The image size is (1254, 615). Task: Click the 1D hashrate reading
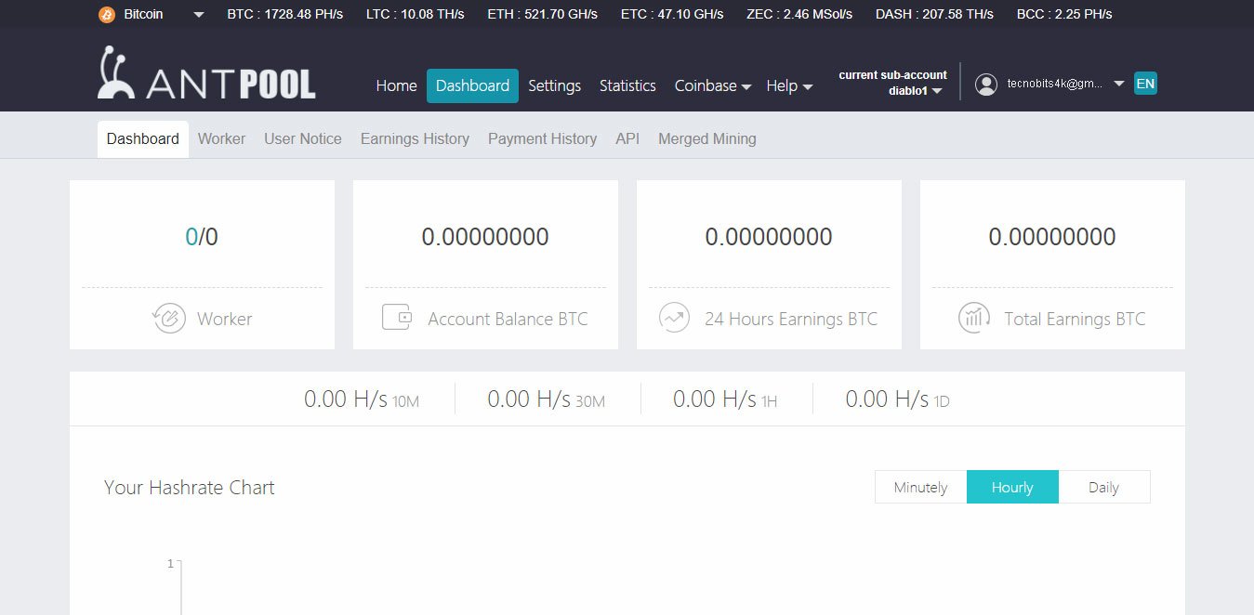coord(897,399)
